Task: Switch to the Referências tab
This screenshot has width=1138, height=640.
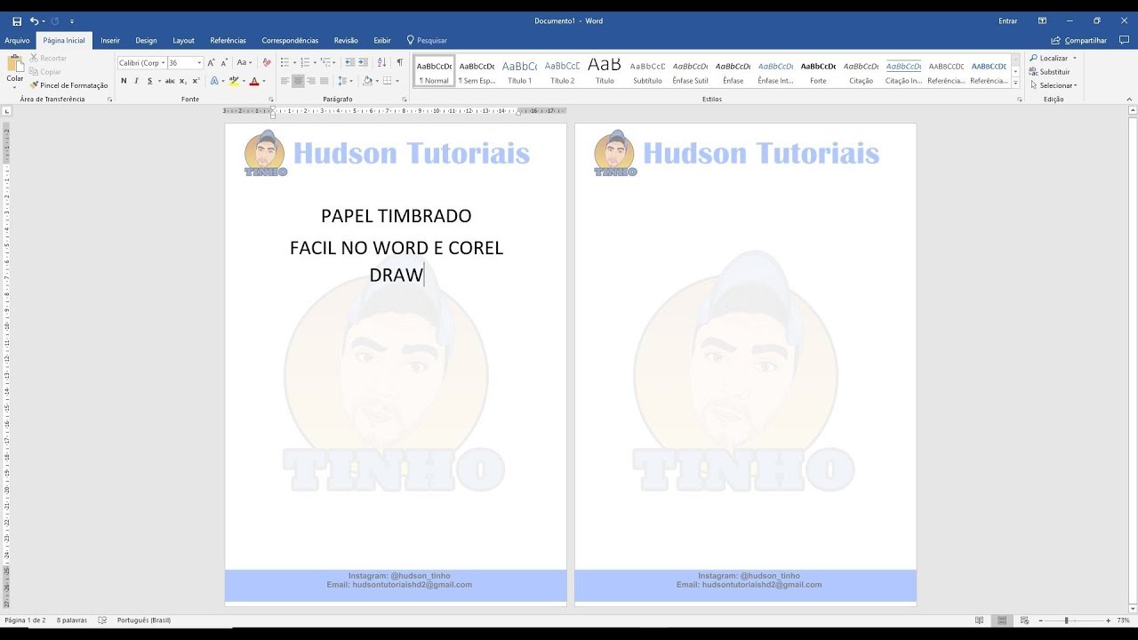Action: click(228, 40)
